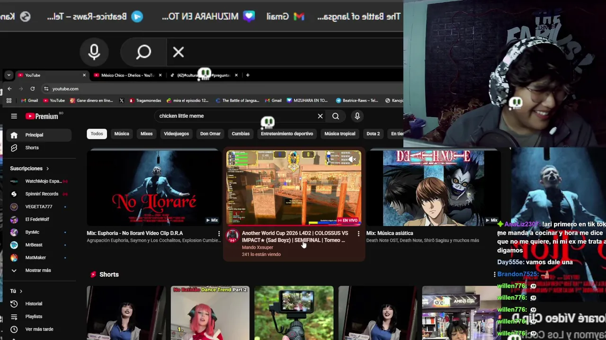Select the Mixes filter chip
Viewport: 606px width, 340px height.
click(146, 134)
